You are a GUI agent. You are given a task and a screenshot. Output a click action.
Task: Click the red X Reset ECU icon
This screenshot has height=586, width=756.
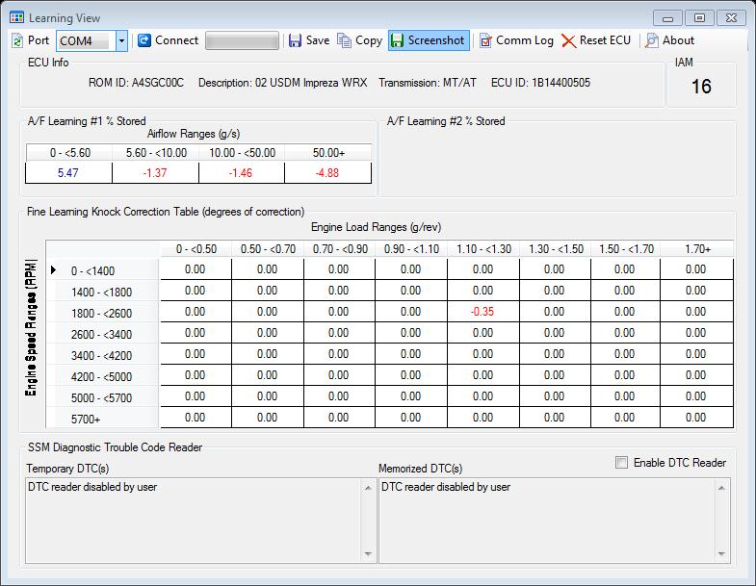(x=569, y=40)
